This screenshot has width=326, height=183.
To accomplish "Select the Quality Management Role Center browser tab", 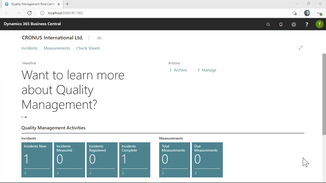I will pyautogui.click(x=33, y=4).
